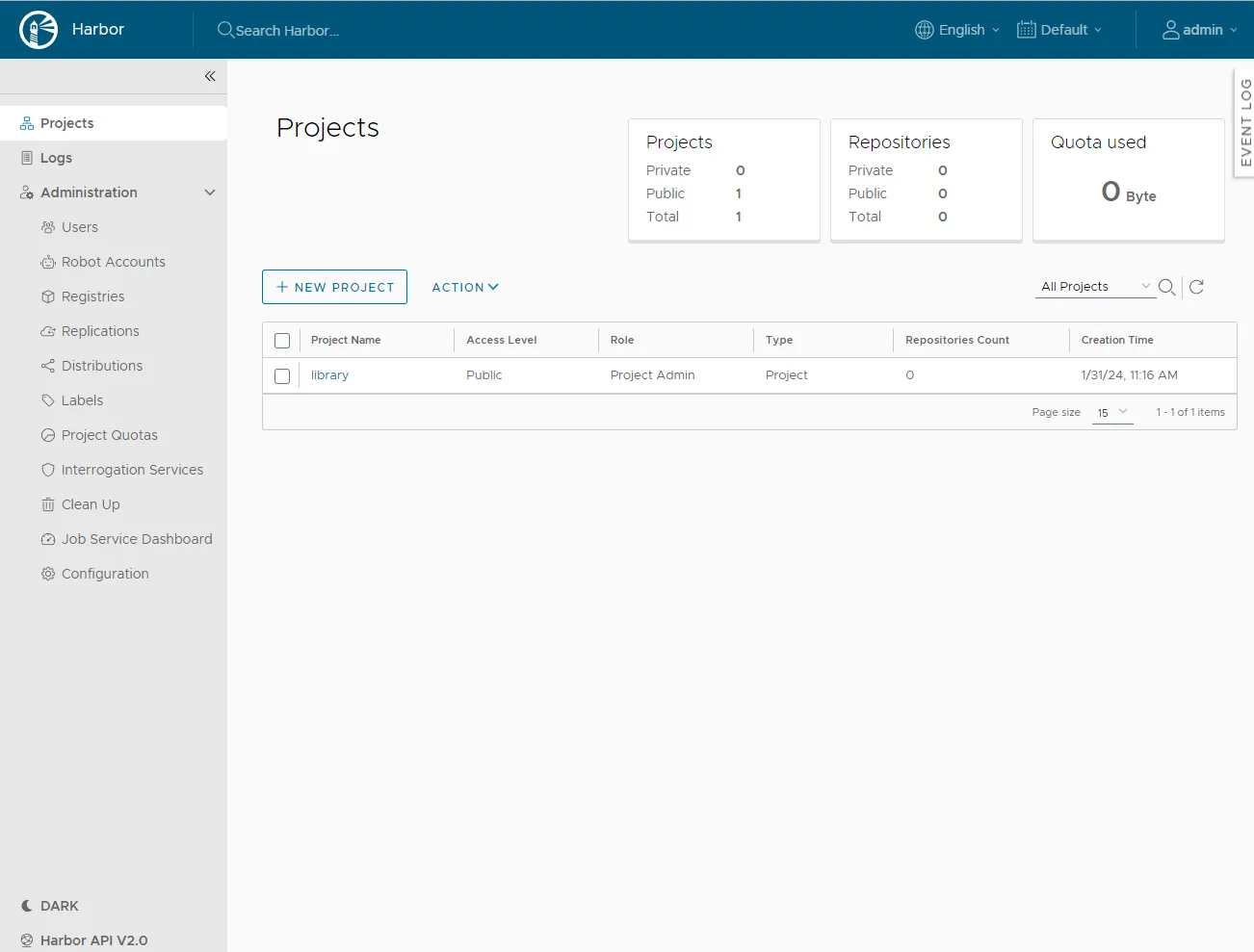
Task: Sort by Project Name column header
Action: pyautogui.click(x=346, y=340)
